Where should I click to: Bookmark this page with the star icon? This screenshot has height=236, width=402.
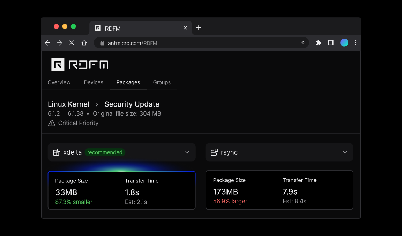click(x=303, y=43)
